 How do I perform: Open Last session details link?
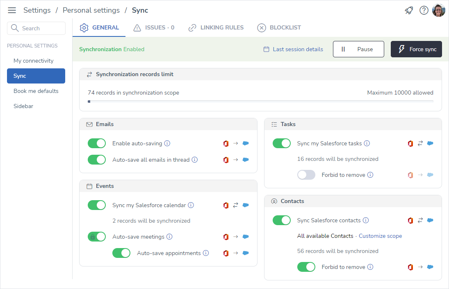pyautogui.click(x=298, y=49)
